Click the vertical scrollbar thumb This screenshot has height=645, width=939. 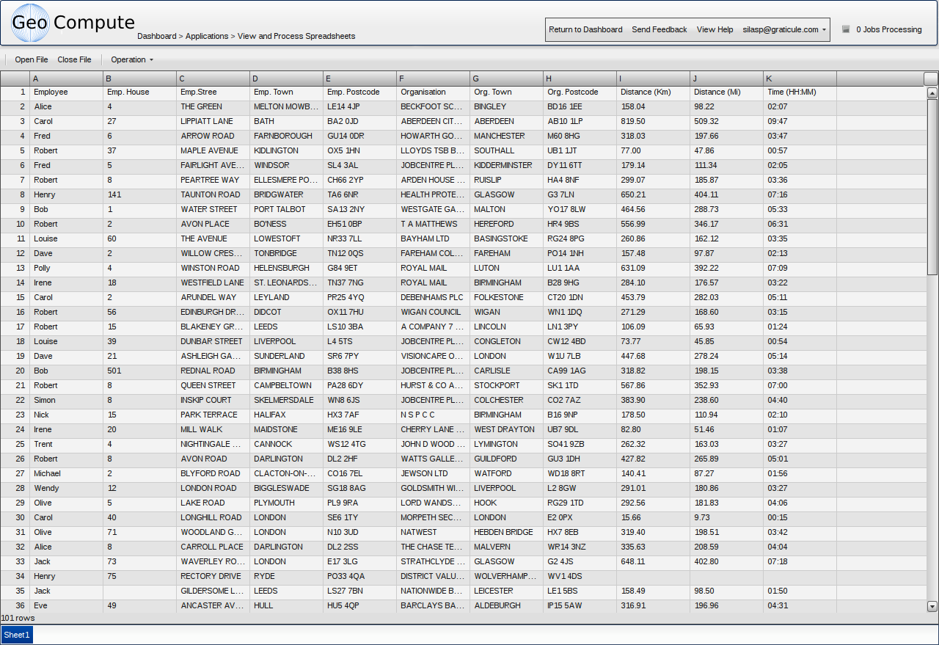[x=932, y=187]
